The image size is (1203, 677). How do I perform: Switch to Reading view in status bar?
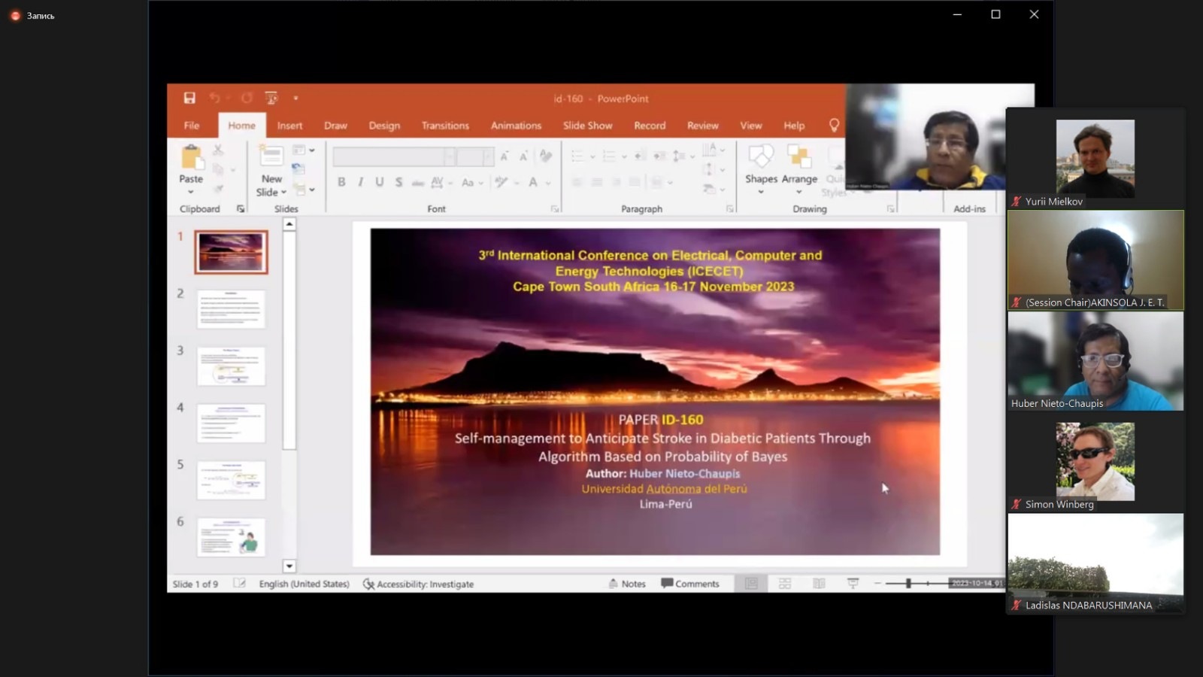819,584
